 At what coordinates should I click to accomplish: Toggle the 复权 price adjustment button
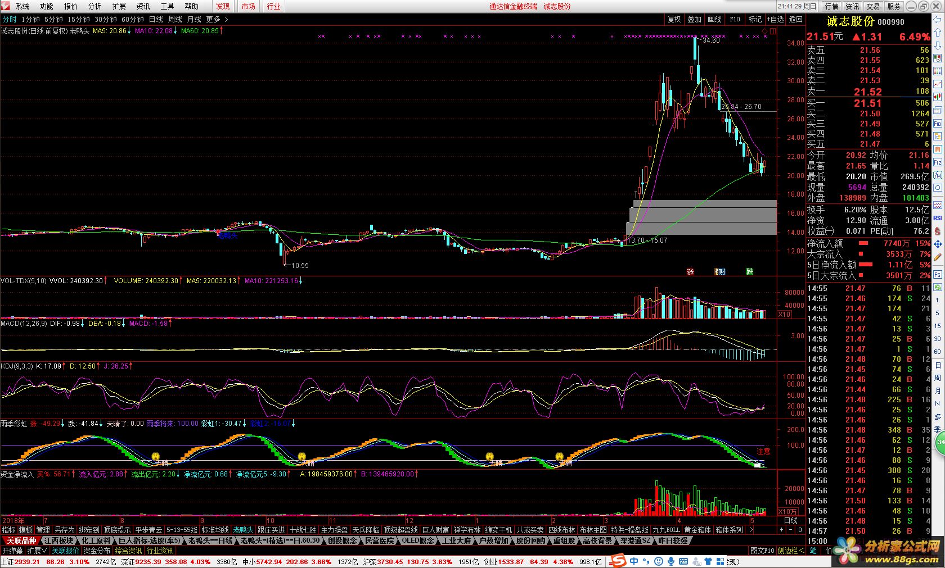[674, 19]
